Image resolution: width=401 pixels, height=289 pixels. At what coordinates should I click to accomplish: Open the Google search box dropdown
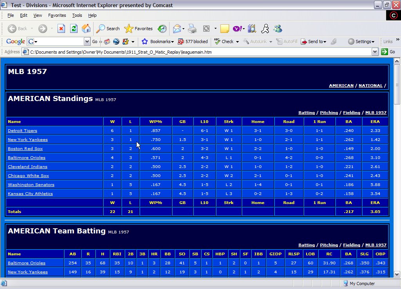point(87,42)
